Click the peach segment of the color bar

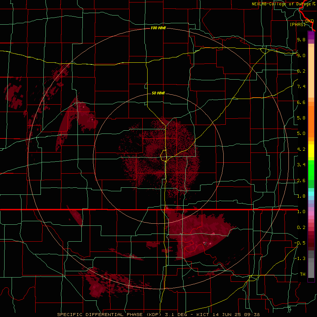coord(311,73)
